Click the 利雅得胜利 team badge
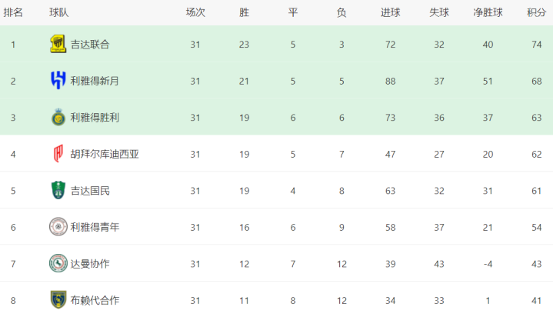553x317 pixels. coord(58,117)
